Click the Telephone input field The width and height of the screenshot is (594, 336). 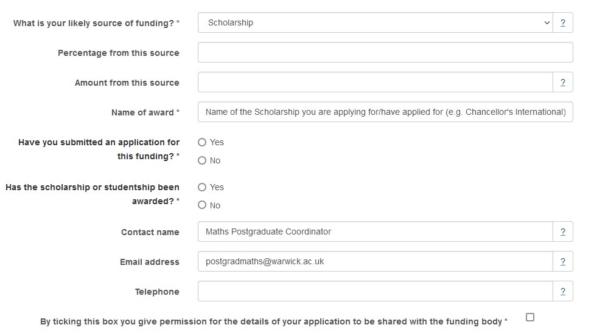click(x=376, y=291)
